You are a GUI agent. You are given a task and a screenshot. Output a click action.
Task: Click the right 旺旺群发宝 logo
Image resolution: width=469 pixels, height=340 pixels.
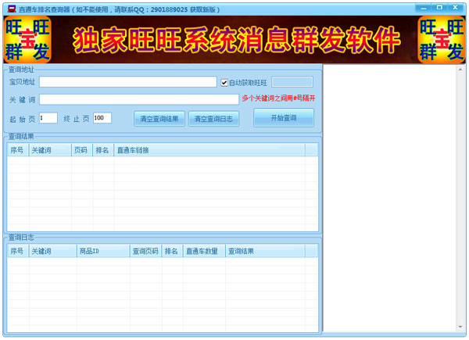[x=442, y=39]
